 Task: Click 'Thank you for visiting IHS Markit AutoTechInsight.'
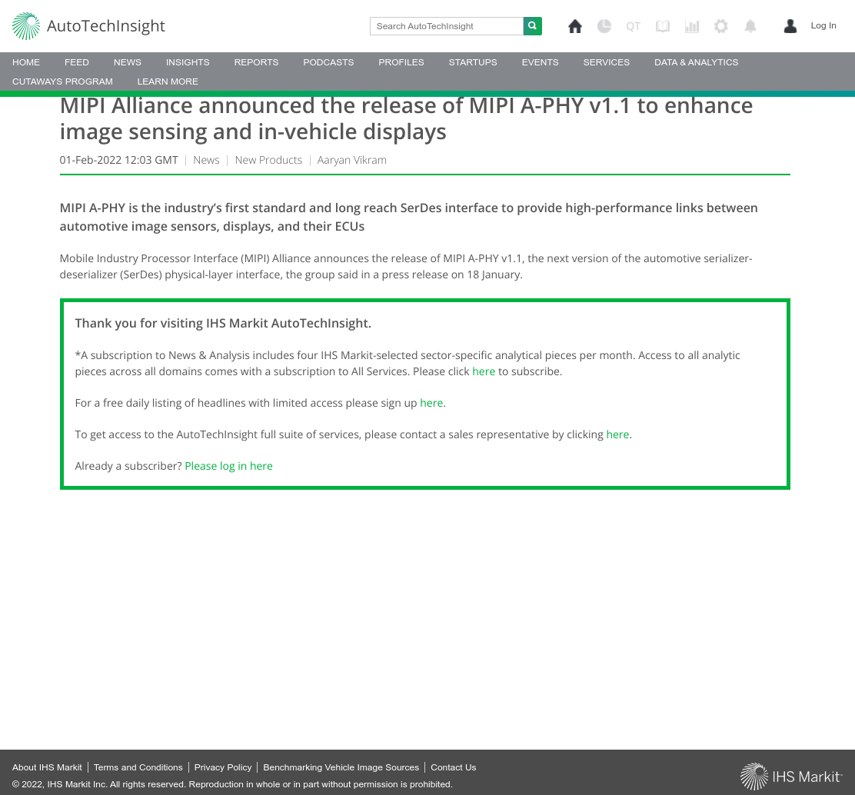click(223, 324)
